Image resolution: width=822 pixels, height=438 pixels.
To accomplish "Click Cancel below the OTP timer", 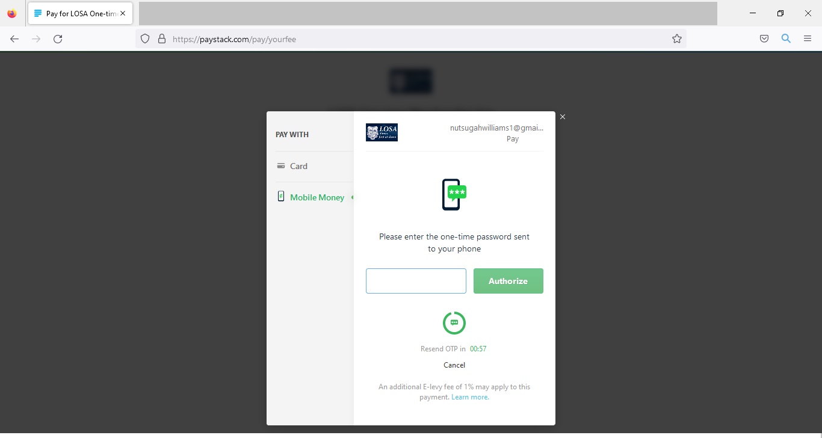I will [454, 365].
